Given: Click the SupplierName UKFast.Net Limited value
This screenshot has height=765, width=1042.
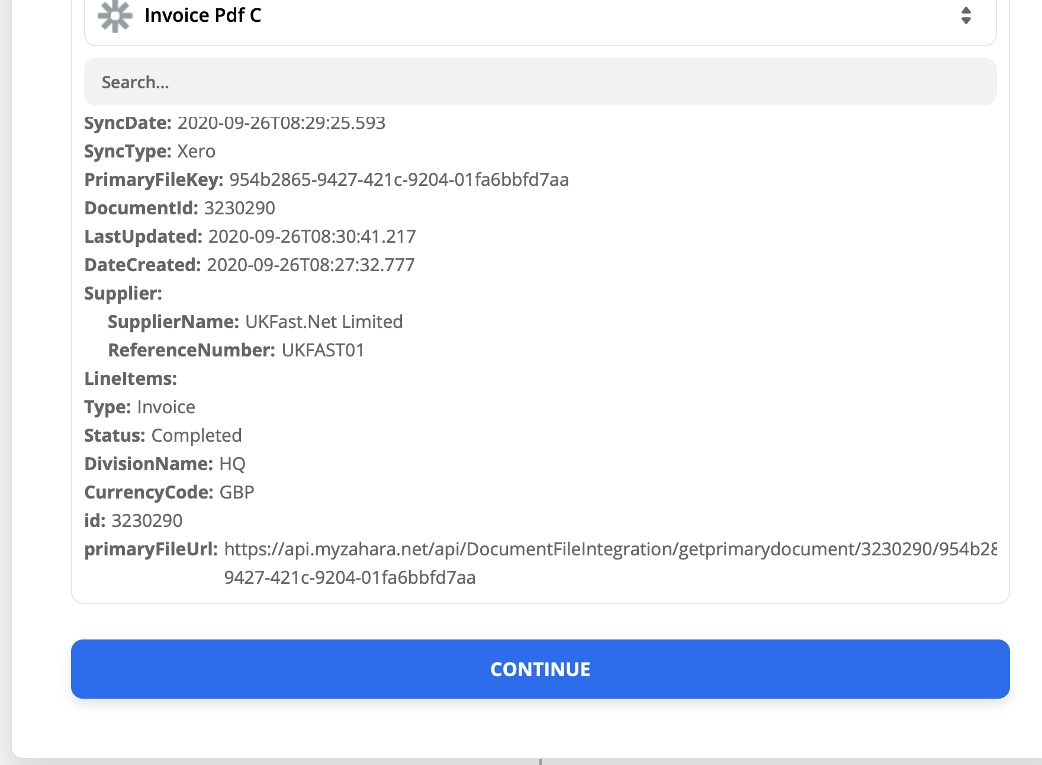Looking at the screenshot, I should pos(324,322).
